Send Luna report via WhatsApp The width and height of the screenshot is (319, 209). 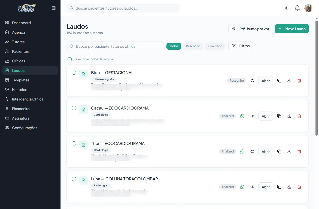[x=242, y=187]
